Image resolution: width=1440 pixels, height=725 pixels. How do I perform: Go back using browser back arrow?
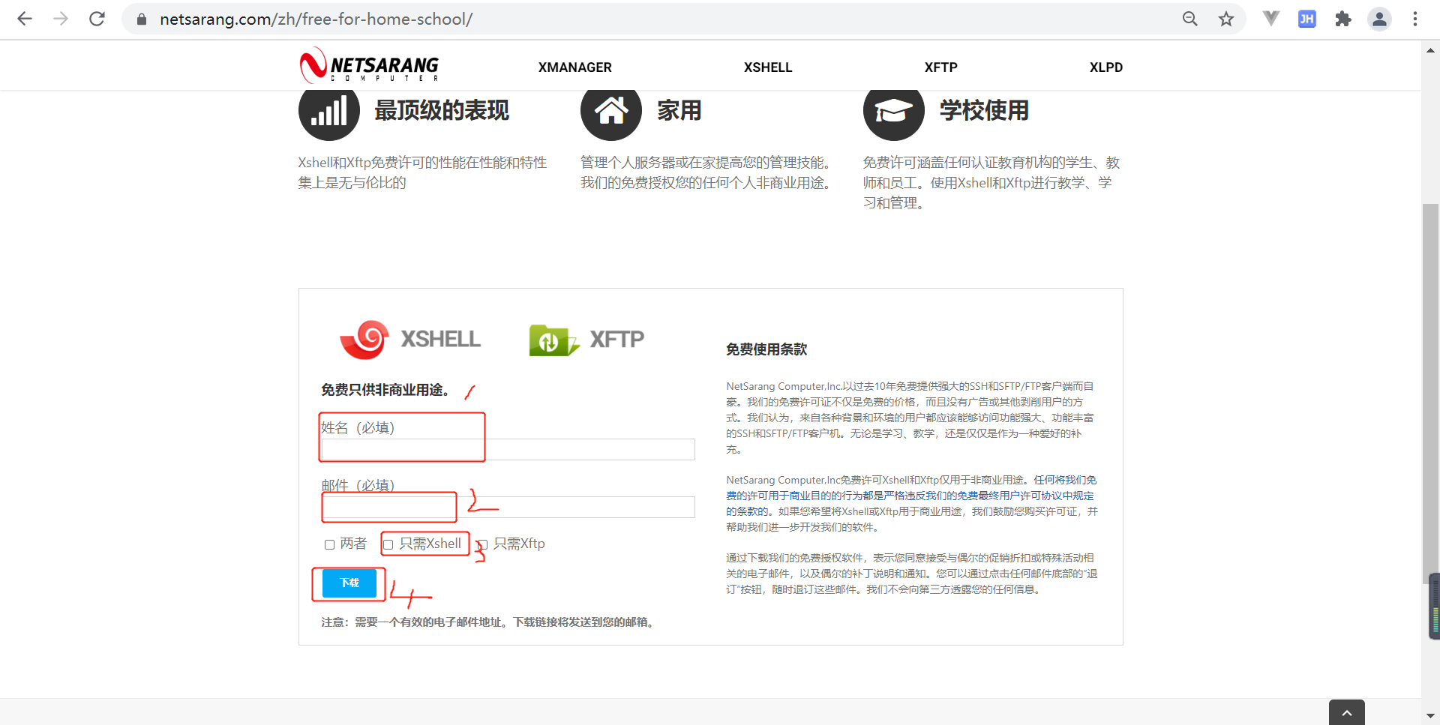coord(25,19)
